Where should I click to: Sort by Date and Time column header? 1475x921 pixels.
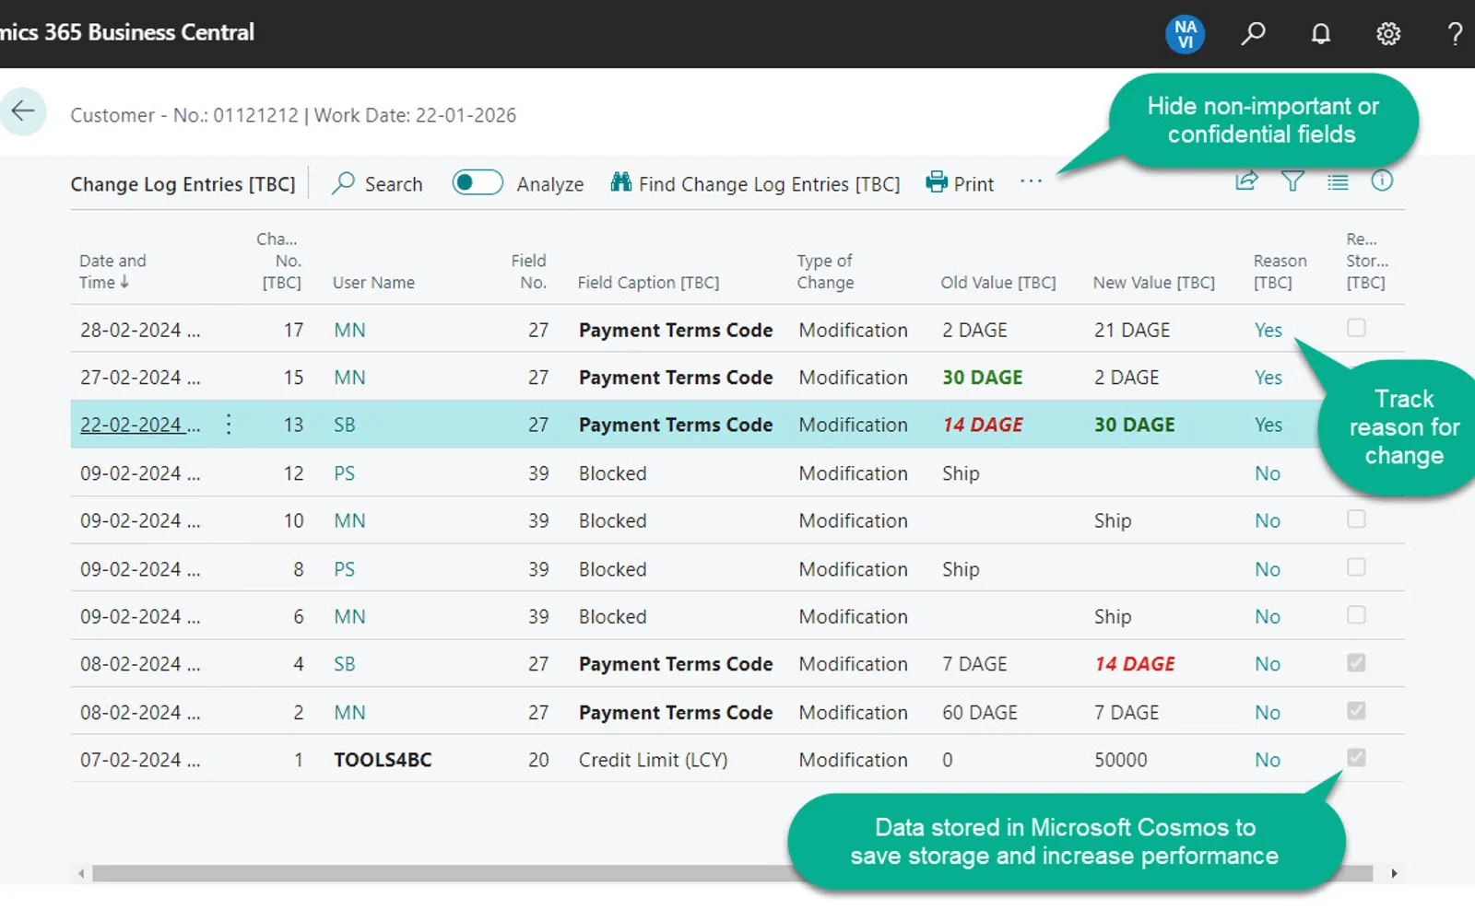[x=112, y=272]
